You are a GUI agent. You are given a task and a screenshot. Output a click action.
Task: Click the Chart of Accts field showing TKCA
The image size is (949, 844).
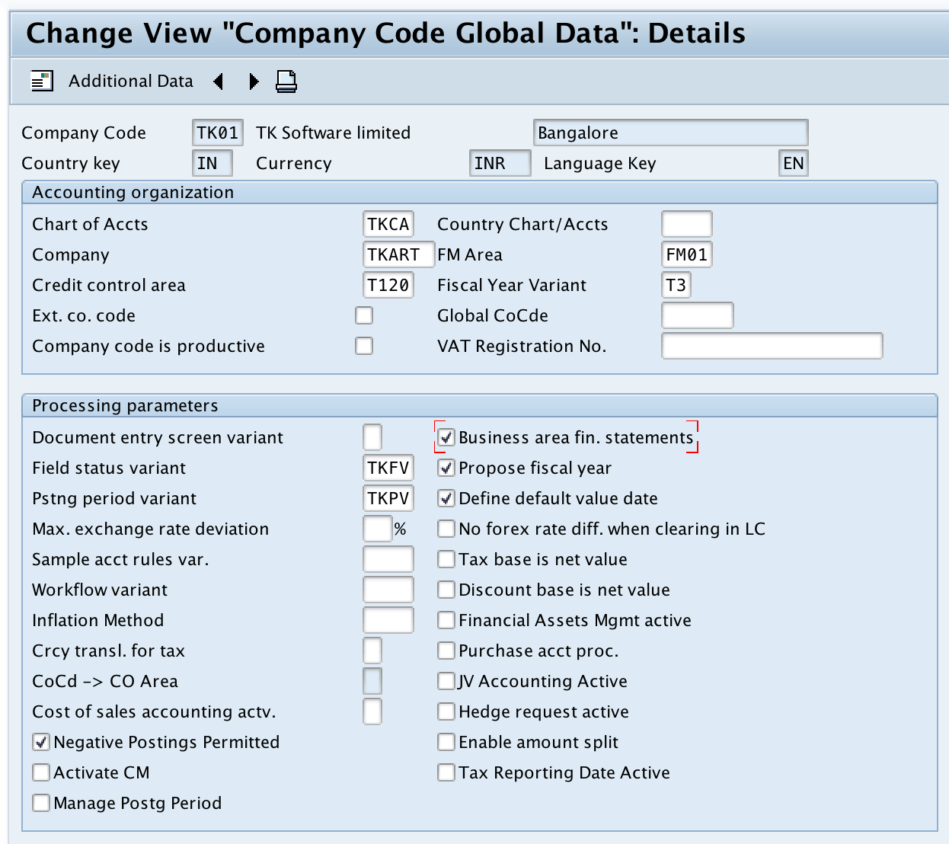[x=388, y=223]
